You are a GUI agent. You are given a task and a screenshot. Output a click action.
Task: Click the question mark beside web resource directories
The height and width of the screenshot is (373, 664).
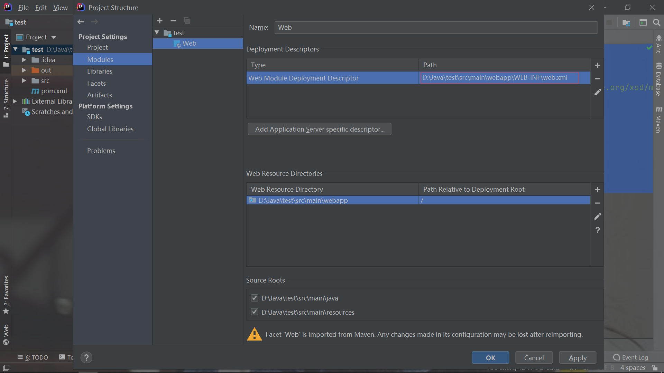(x=597, y=230)
